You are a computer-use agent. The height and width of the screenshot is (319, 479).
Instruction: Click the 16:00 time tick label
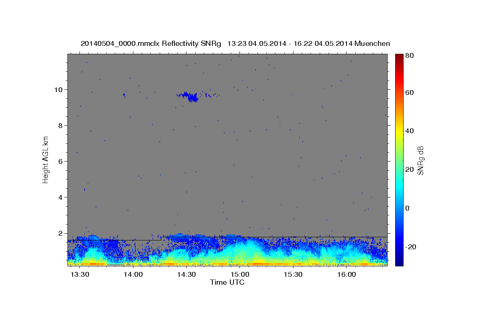[x=347, y=275]
